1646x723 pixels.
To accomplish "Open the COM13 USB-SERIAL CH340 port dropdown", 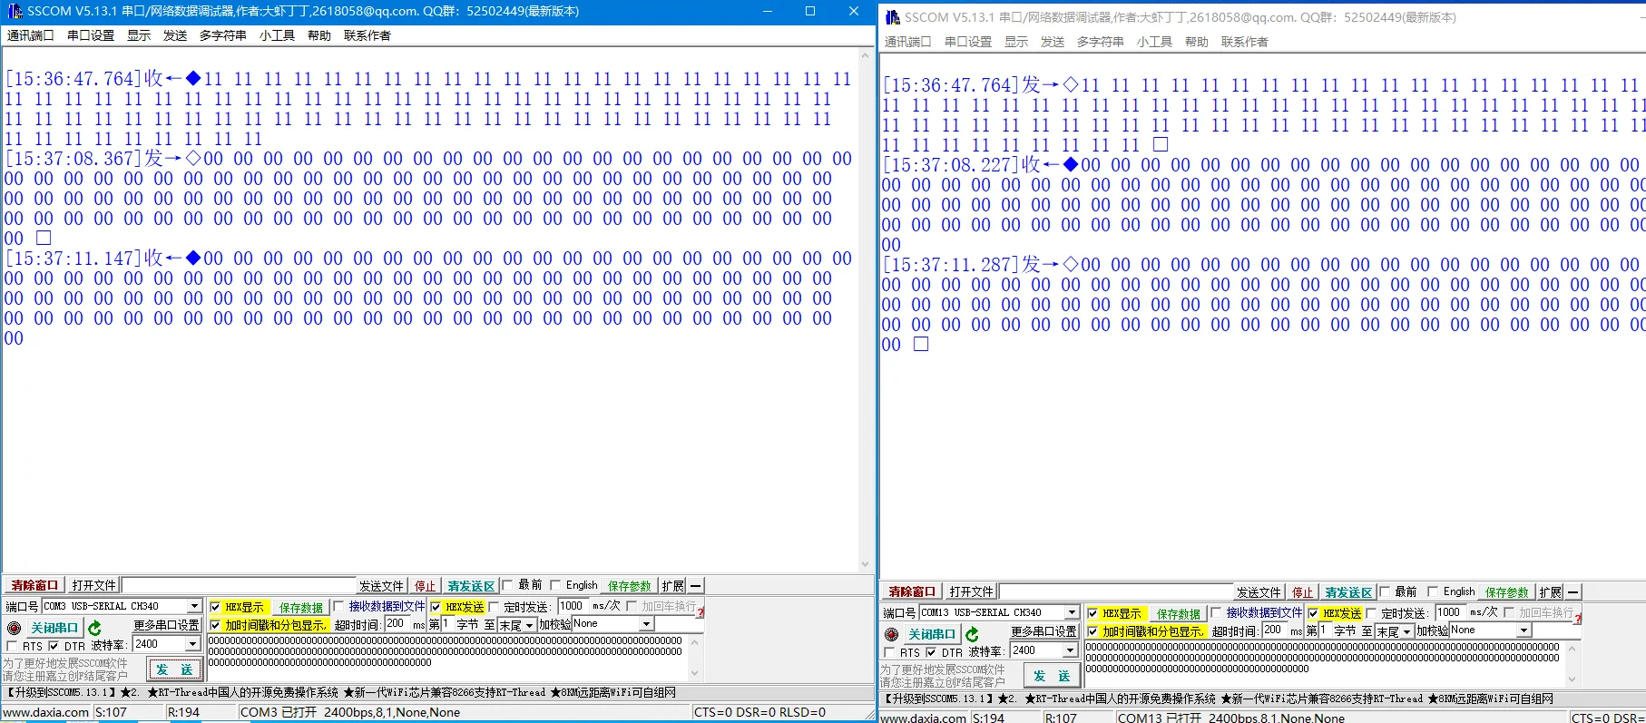I will coord(1072,612).
